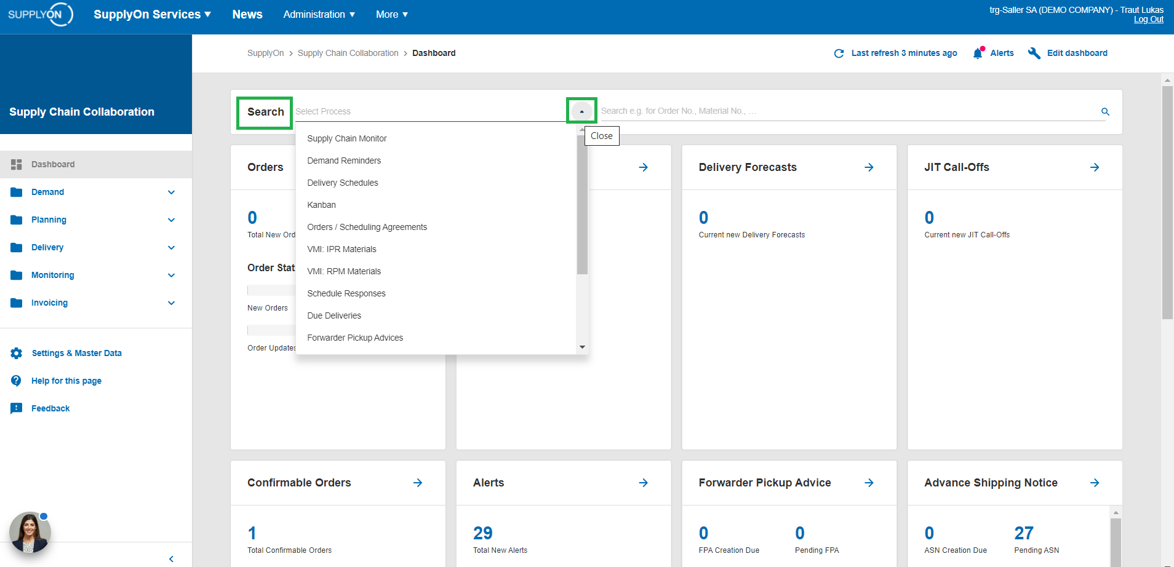Expand the Monitoring sidebar section
This screenshot has height=567, width=1174.
point(171,275)
